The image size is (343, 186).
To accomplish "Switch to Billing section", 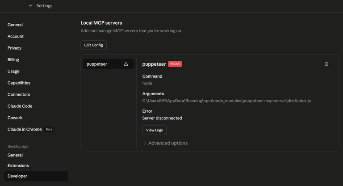I will (x=13, y=59).
